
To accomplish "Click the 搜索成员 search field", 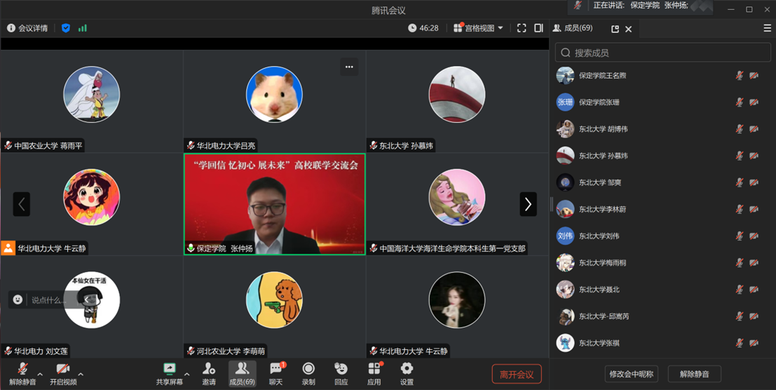I will pos(662,53).
